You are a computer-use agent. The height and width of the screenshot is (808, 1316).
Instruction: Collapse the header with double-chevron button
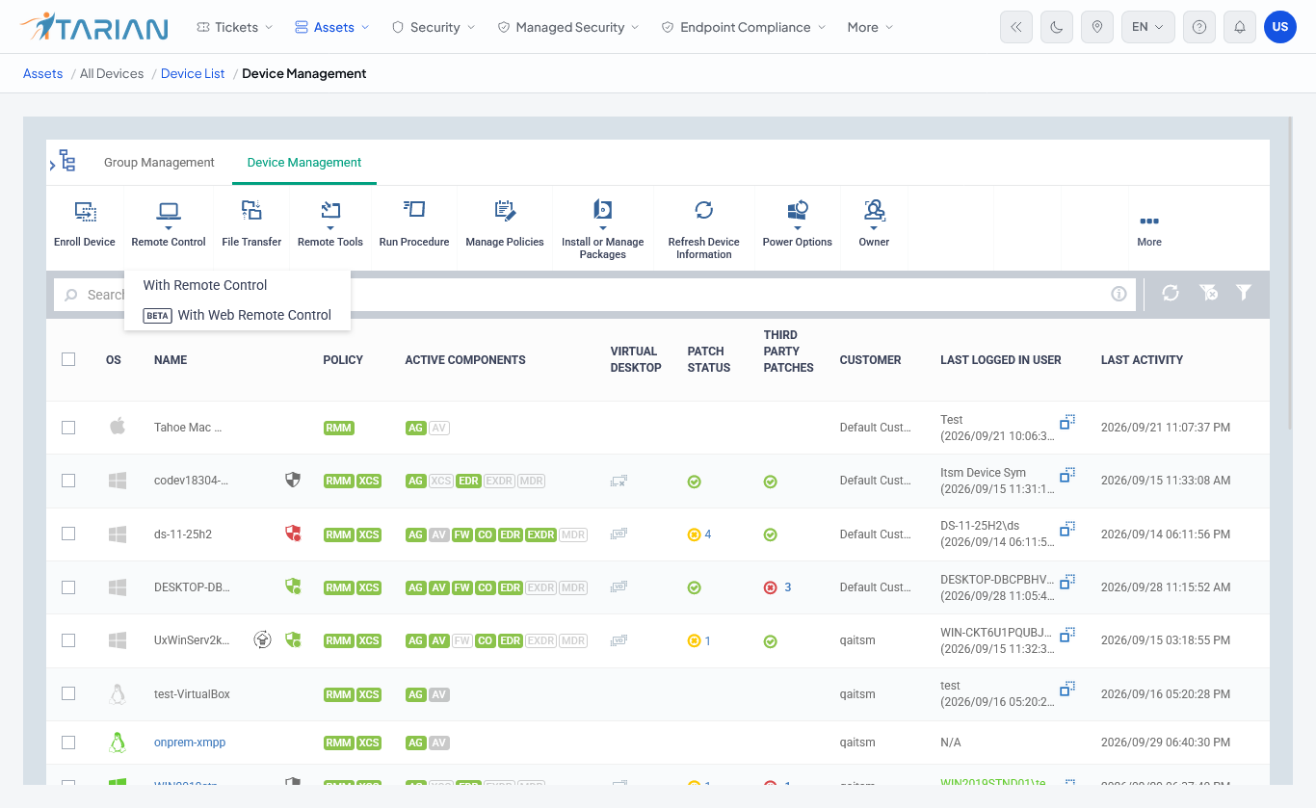(x=1017, y=27)
